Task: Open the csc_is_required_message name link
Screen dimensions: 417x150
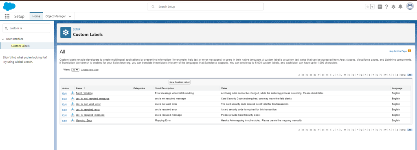Action: (x=90, y=115)
